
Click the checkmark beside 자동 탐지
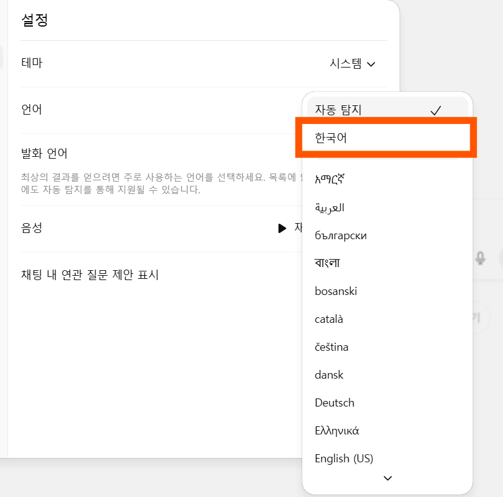pos(437,110)
